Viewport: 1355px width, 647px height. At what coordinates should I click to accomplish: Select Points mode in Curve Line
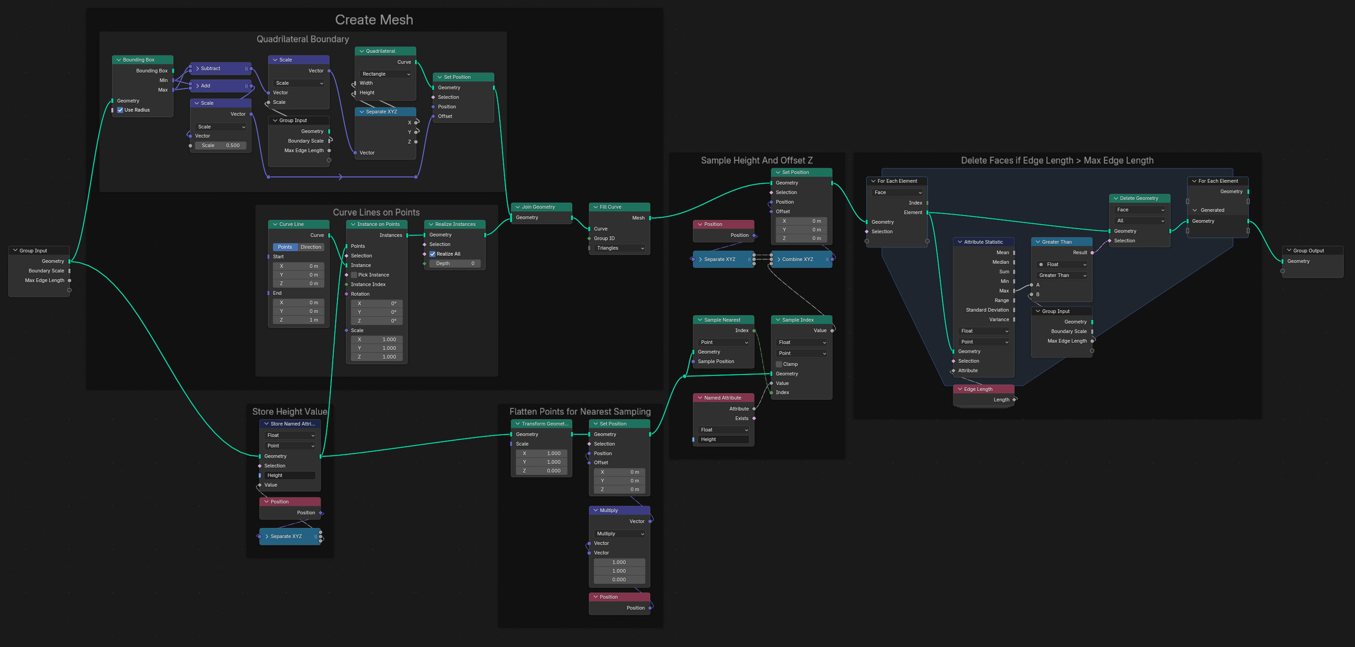(x=285, y=247)
